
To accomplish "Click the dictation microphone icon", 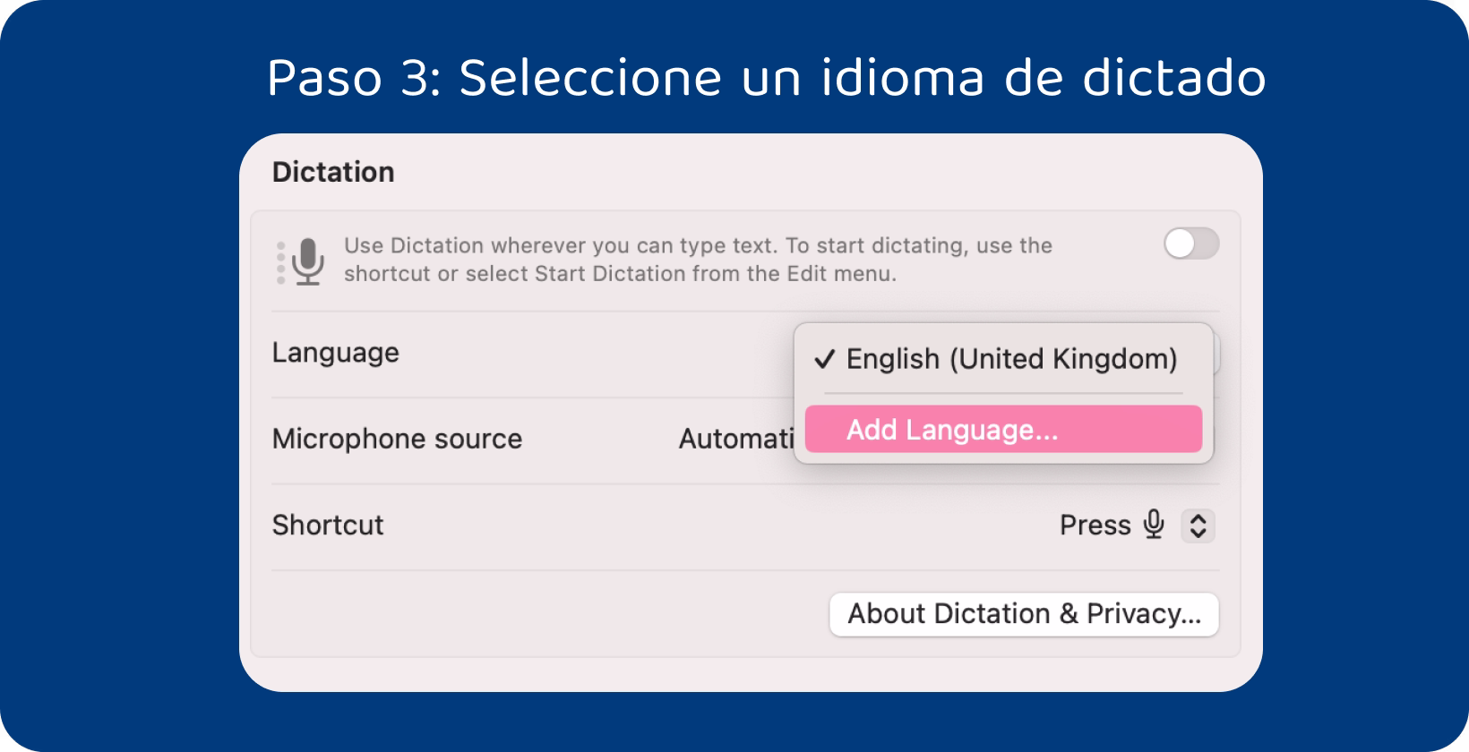I will click(x=309, y=260).
